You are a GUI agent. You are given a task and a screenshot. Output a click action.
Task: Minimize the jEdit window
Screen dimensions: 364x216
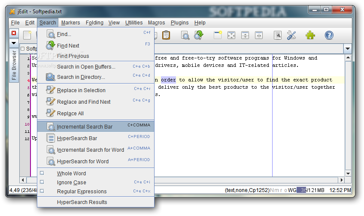(315, 10)
